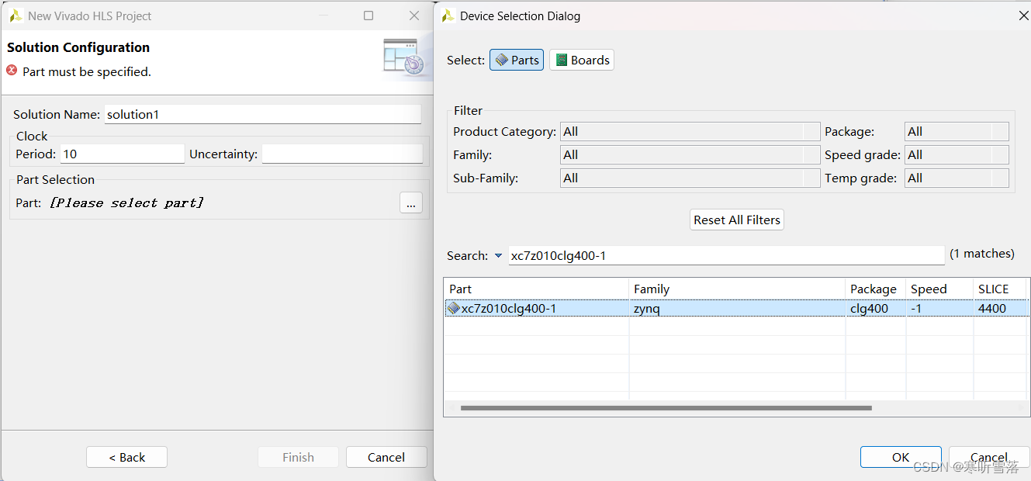Click the Reset All Filters button

click(x=737, y=220)
